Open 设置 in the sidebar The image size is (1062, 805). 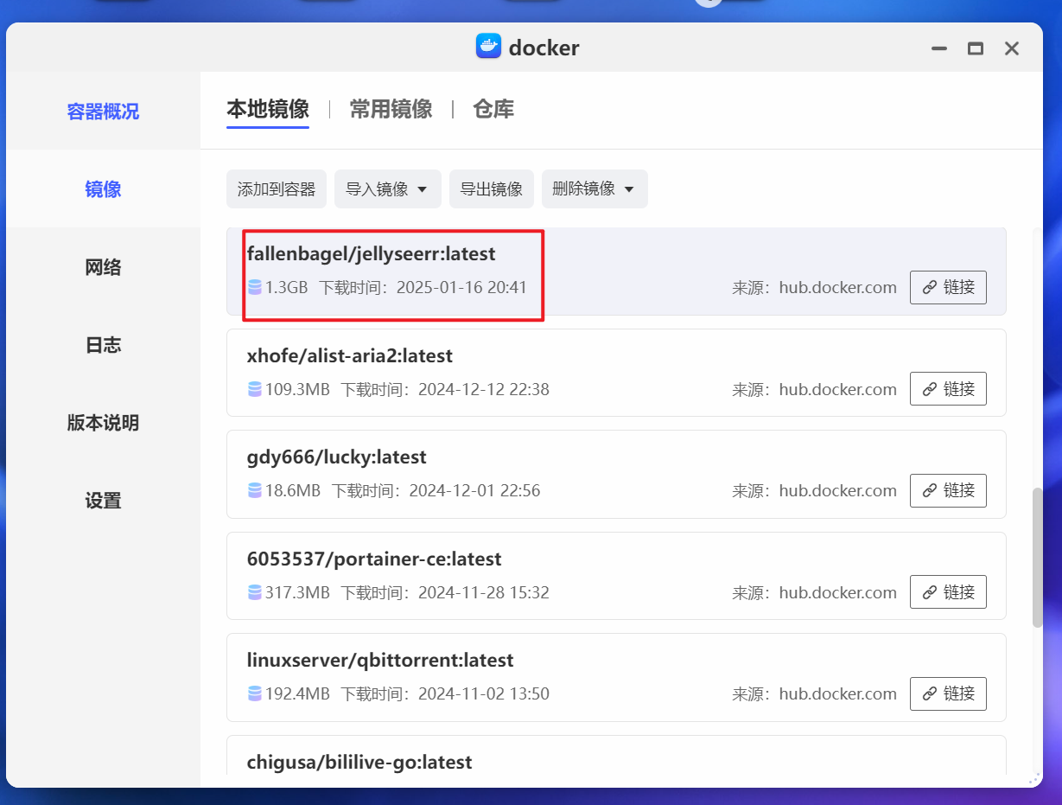point(103,501)
